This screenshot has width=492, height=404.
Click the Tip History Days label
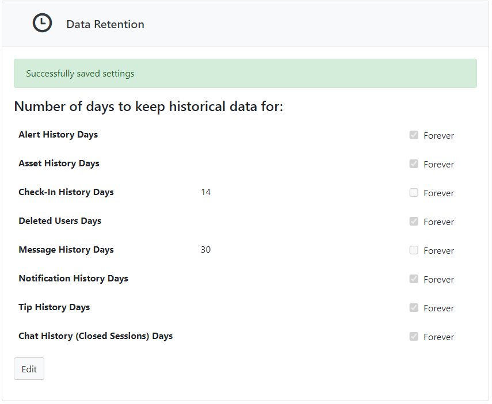[54, 307]
